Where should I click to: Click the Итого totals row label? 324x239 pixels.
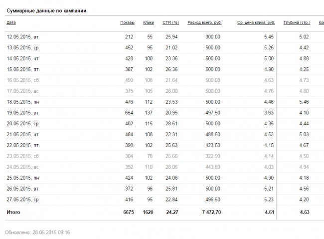coord(13,212)
